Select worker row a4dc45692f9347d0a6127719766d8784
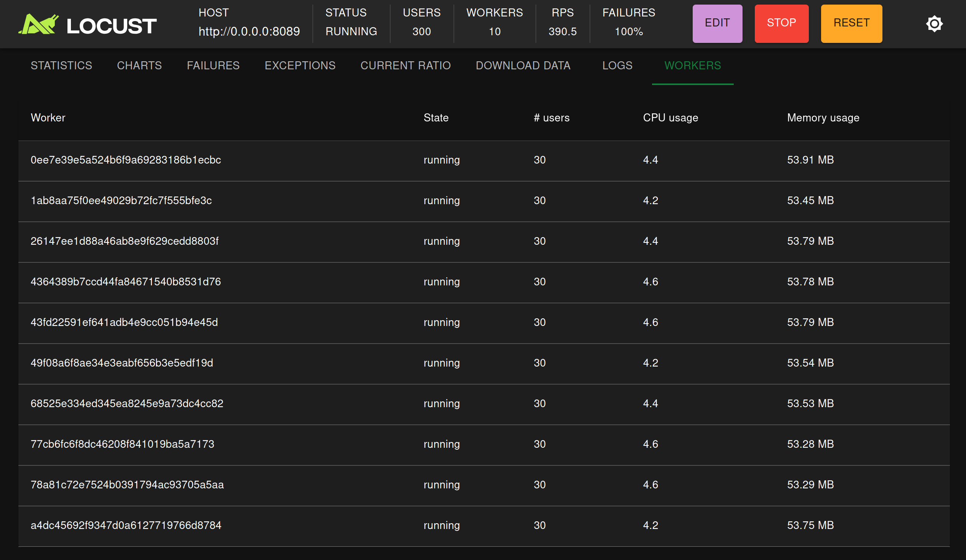 point(126,525)
